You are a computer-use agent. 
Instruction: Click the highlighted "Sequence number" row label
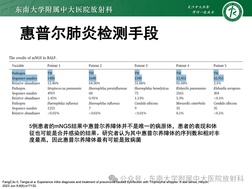(24, 78)
